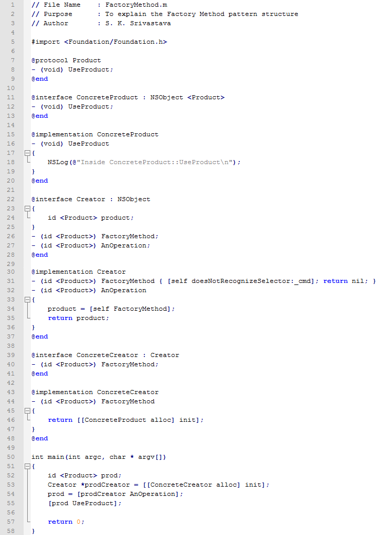This screenshot has height=535, width=377.
Task: Click '@protocol' keyword on line 7
Action: point(50,60)
